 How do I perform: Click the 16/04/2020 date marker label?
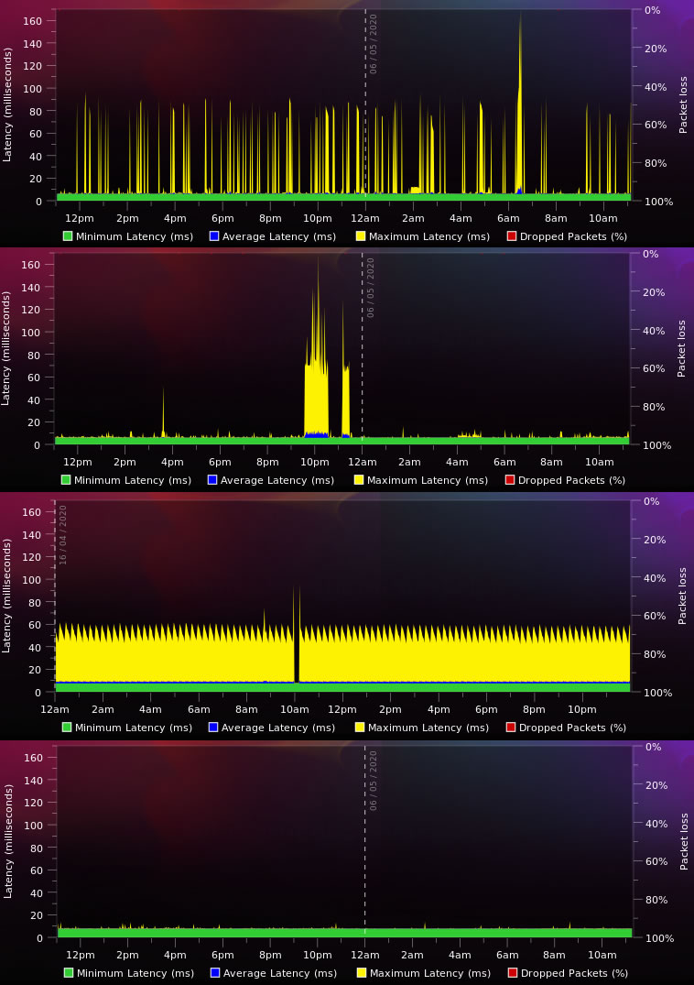[63, 535]
